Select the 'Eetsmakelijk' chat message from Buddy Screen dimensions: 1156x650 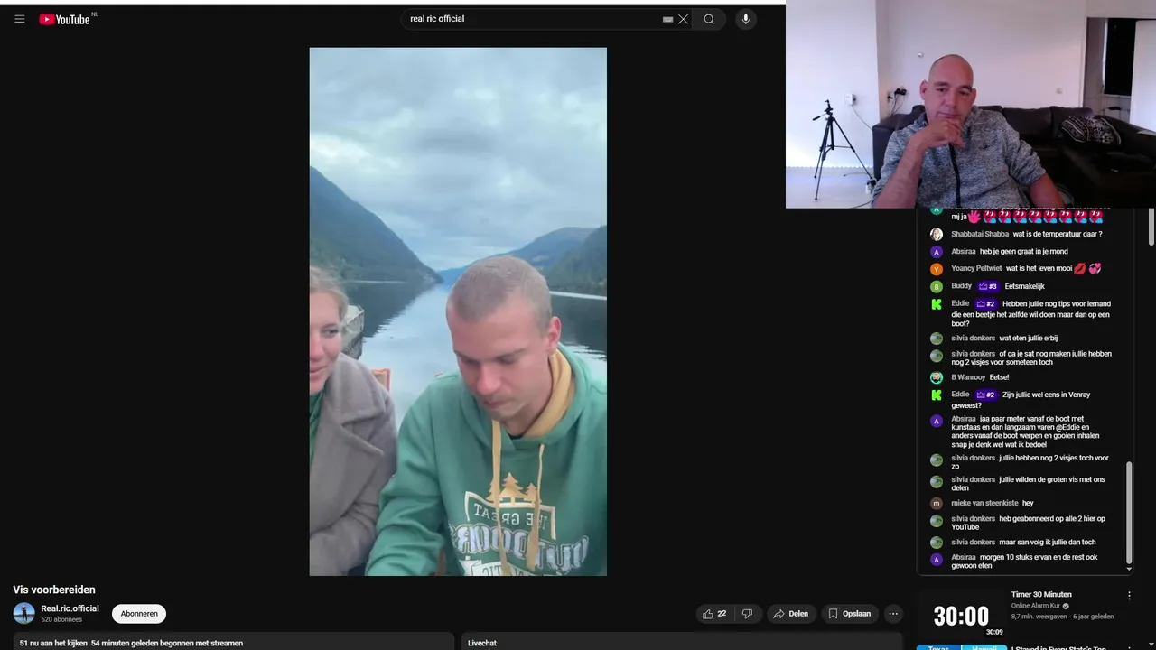pyautogui.click(x=1024, y=286)
